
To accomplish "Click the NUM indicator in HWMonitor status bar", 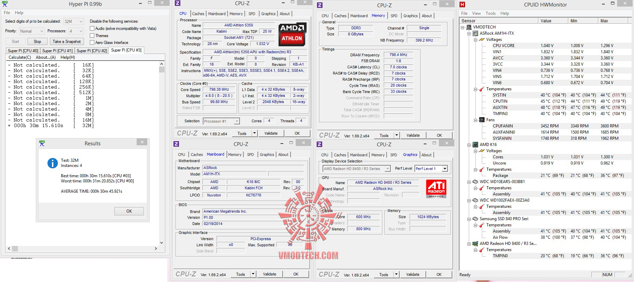I will tap(607, 275).
